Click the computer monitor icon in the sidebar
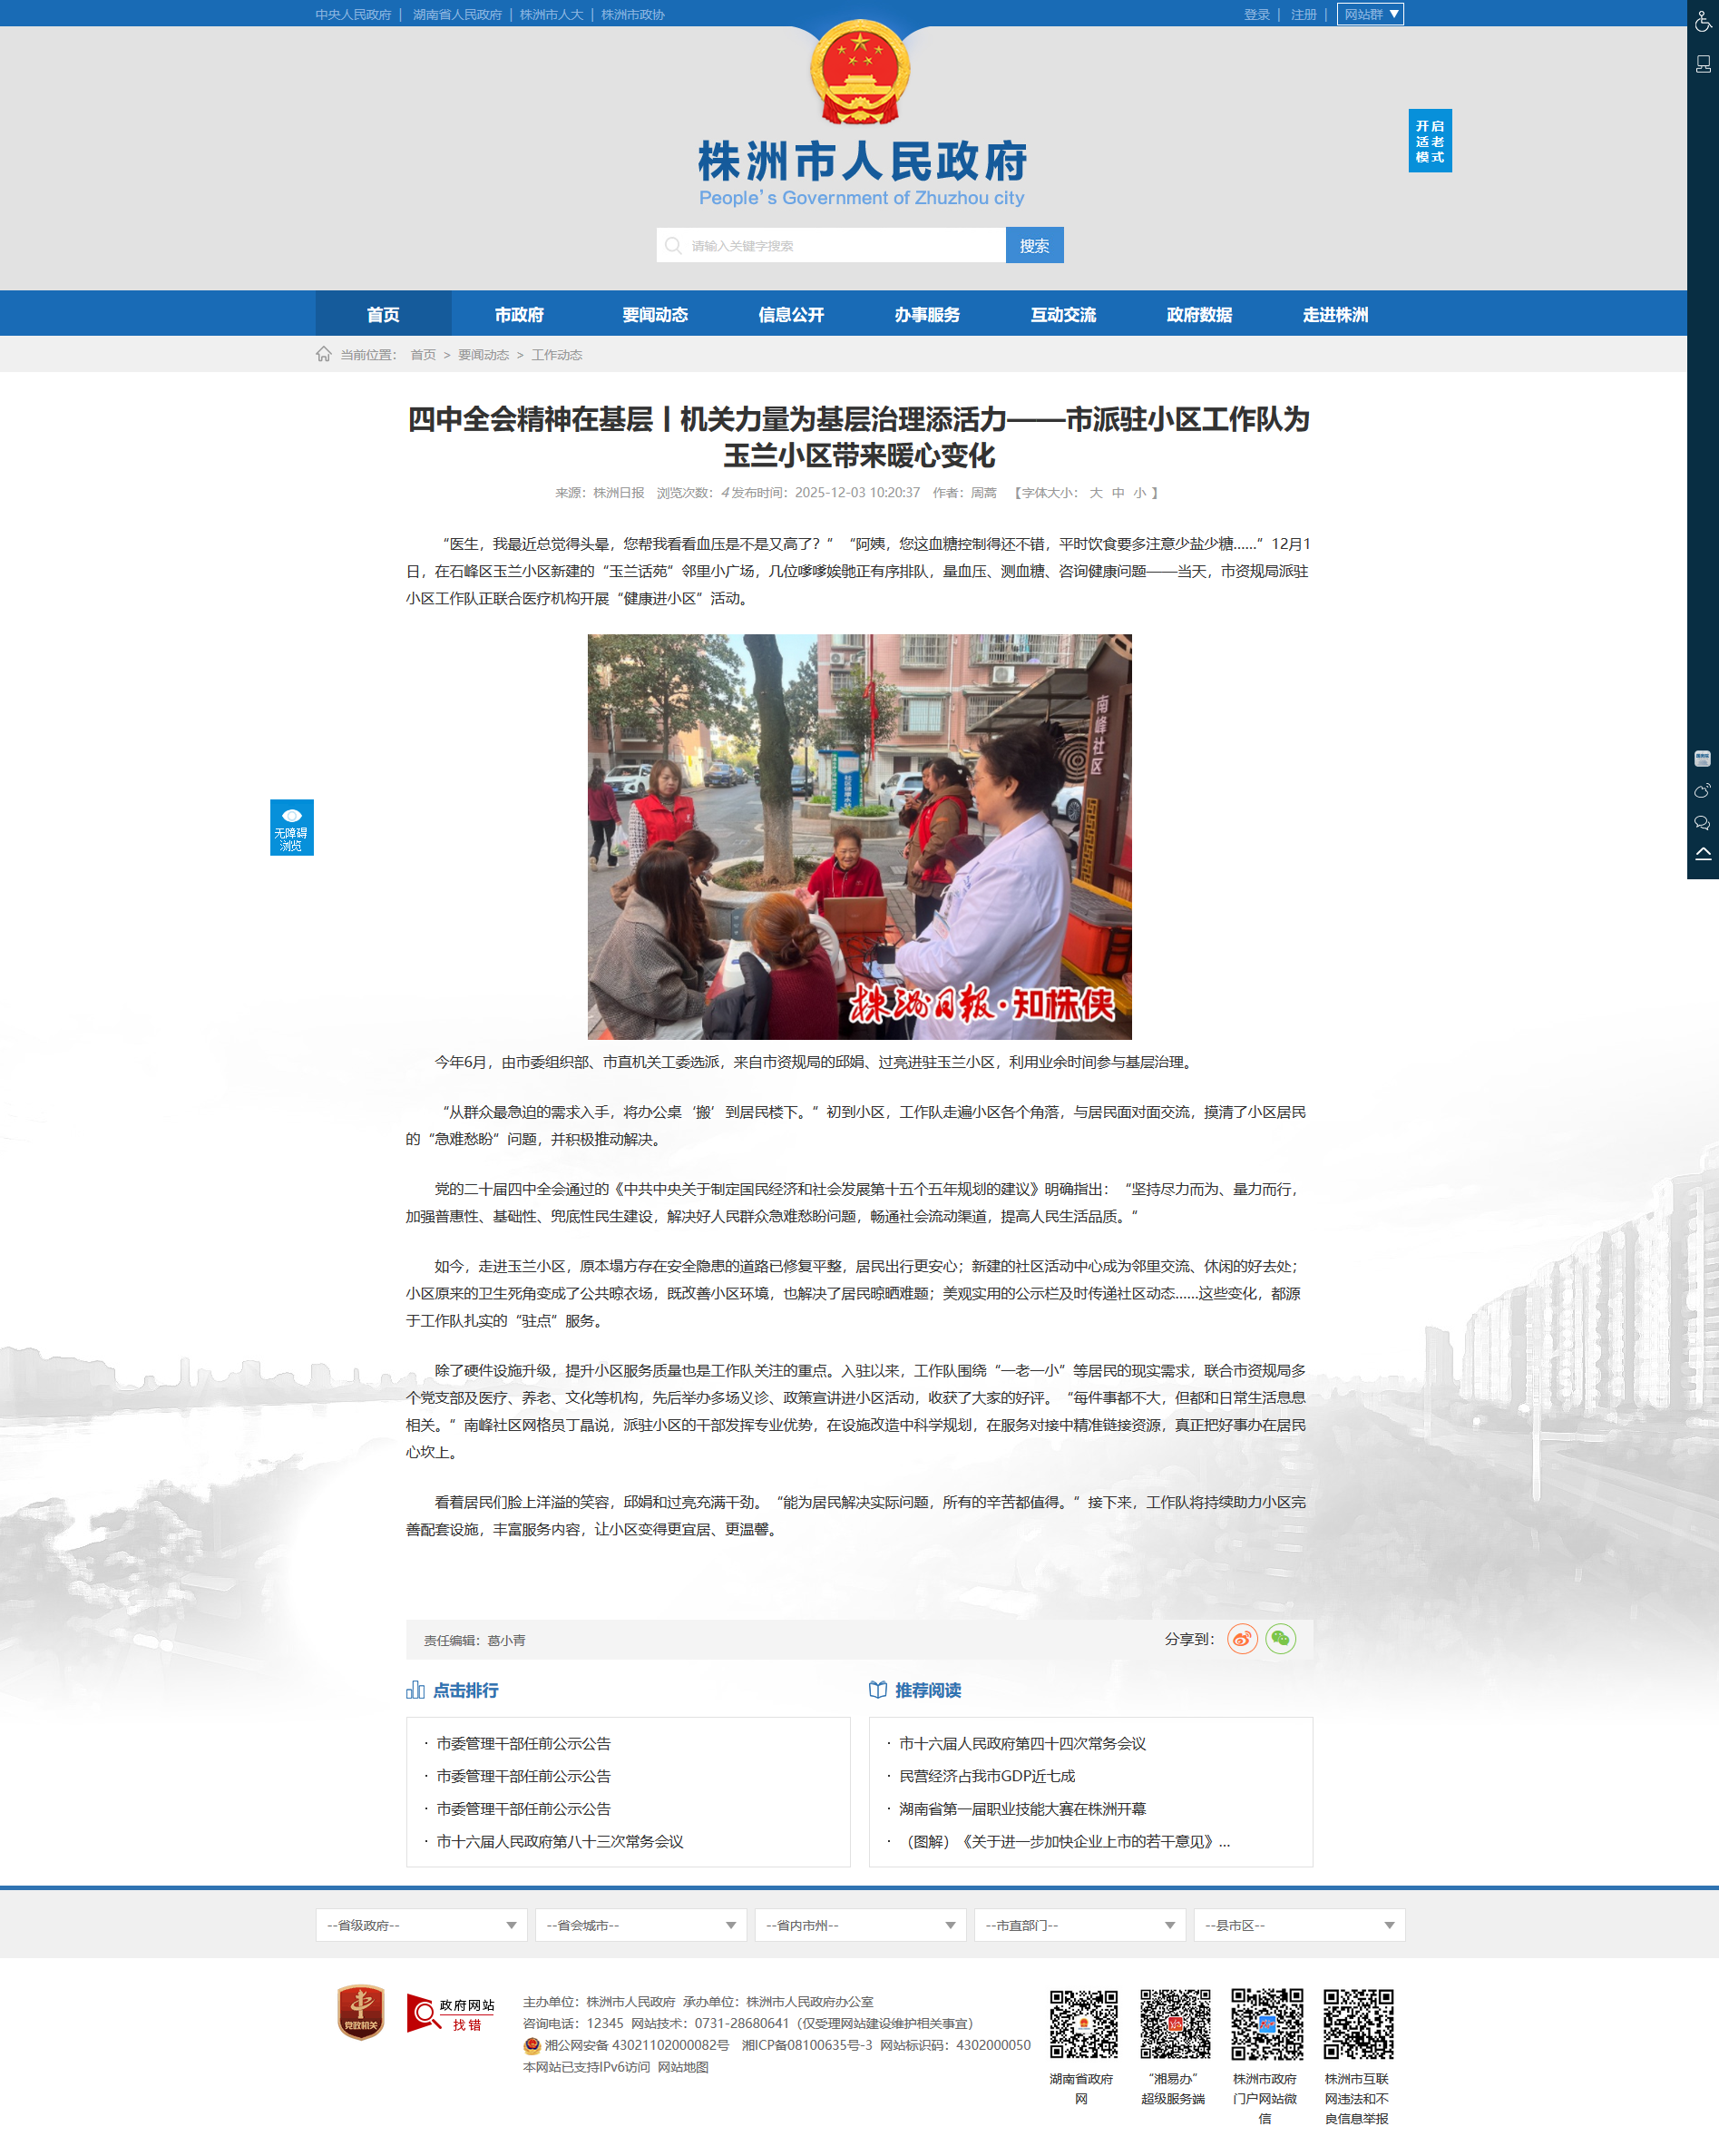1719x2156 pixels. pos(1703,64)
